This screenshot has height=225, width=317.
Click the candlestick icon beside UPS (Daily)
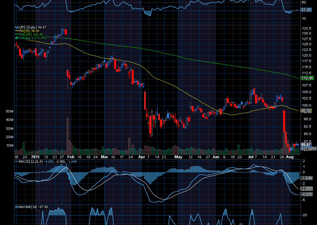coord(17,27)
